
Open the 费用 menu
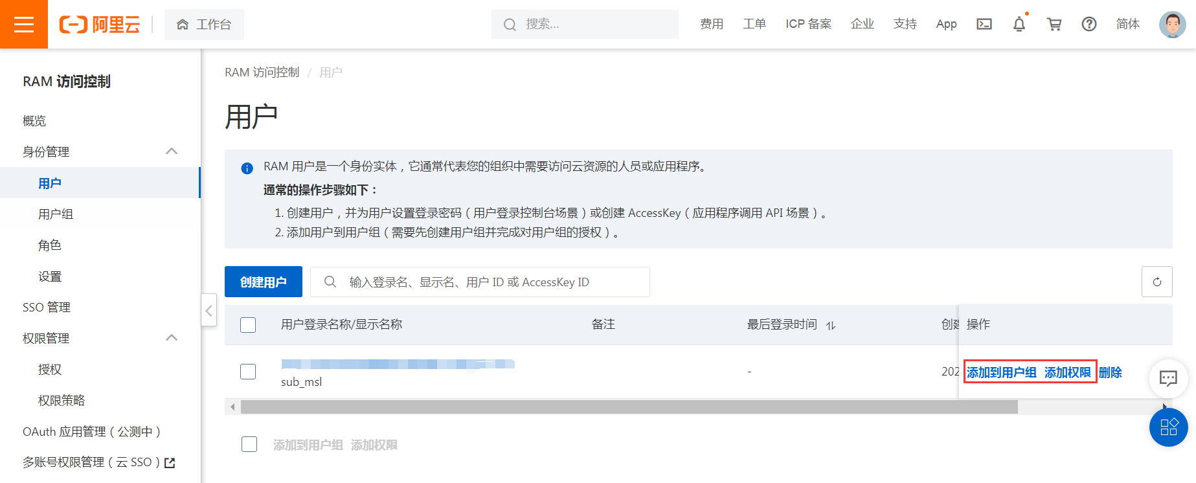(712, 24)
